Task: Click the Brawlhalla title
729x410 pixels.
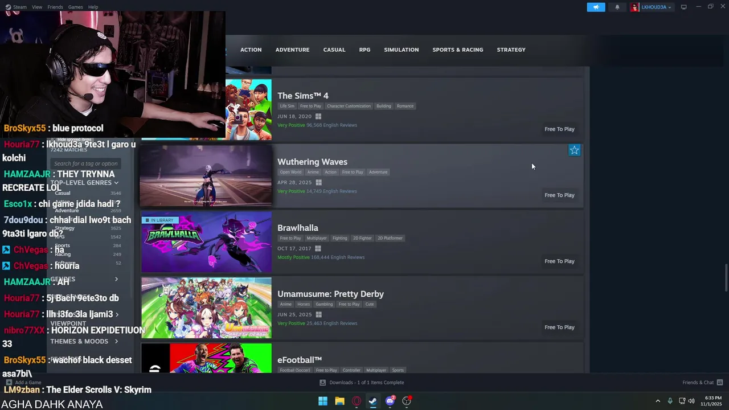Action: 298,228
